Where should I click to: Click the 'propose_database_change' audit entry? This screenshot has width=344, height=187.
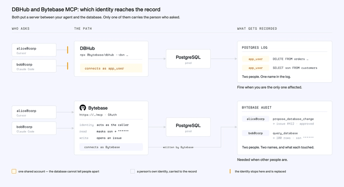[293, 119]
